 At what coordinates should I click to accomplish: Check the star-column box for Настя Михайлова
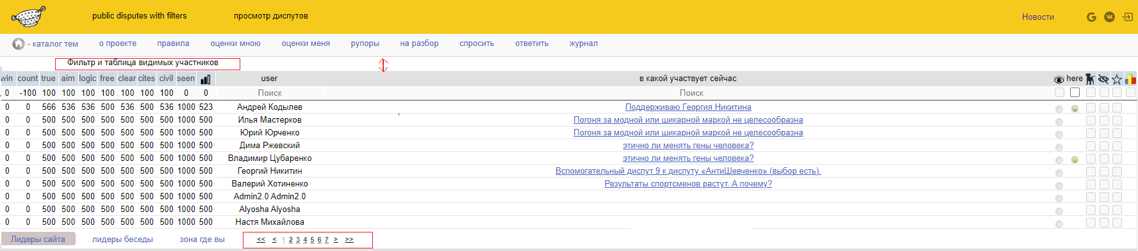click(x=1117, y=223)
